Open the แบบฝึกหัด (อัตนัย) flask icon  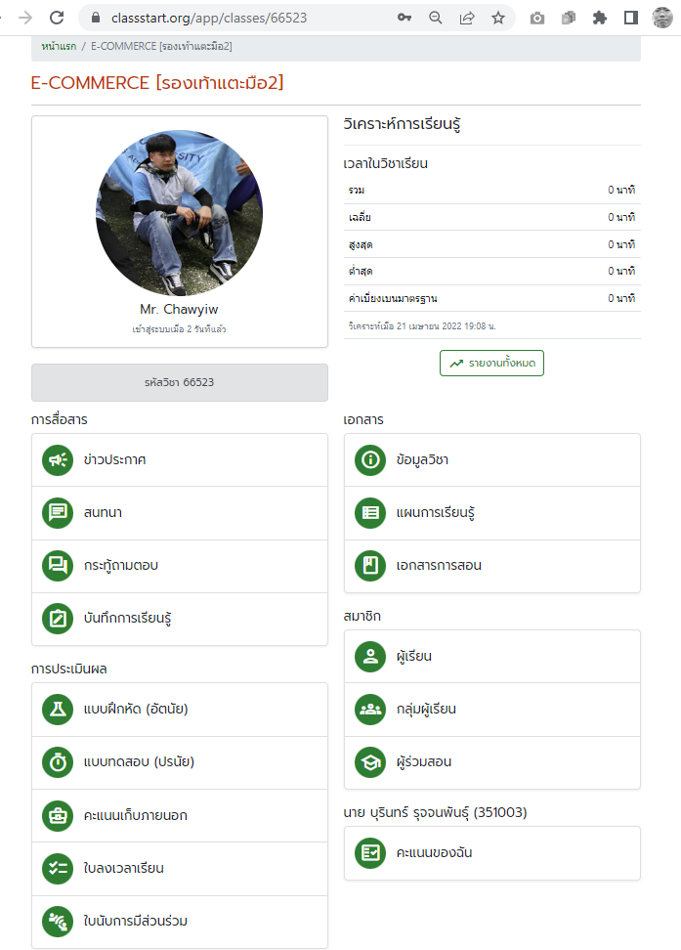[58, 709]
